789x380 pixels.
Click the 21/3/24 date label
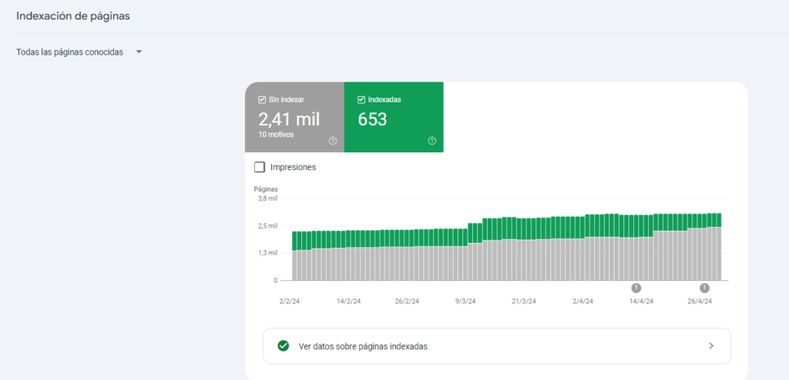[x=524, y=301]
